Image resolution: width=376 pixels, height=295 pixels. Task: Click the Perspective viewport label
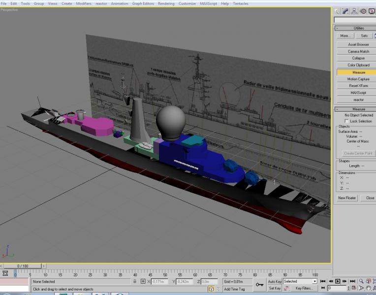9,10
